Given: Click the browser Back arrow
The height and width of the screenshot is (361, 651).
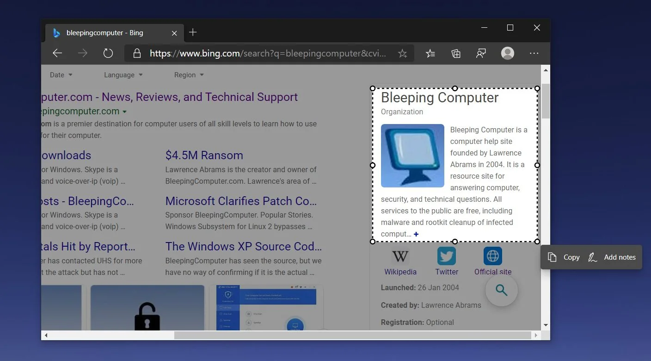Looking at the screenshot, I should (x=57, y=53).
